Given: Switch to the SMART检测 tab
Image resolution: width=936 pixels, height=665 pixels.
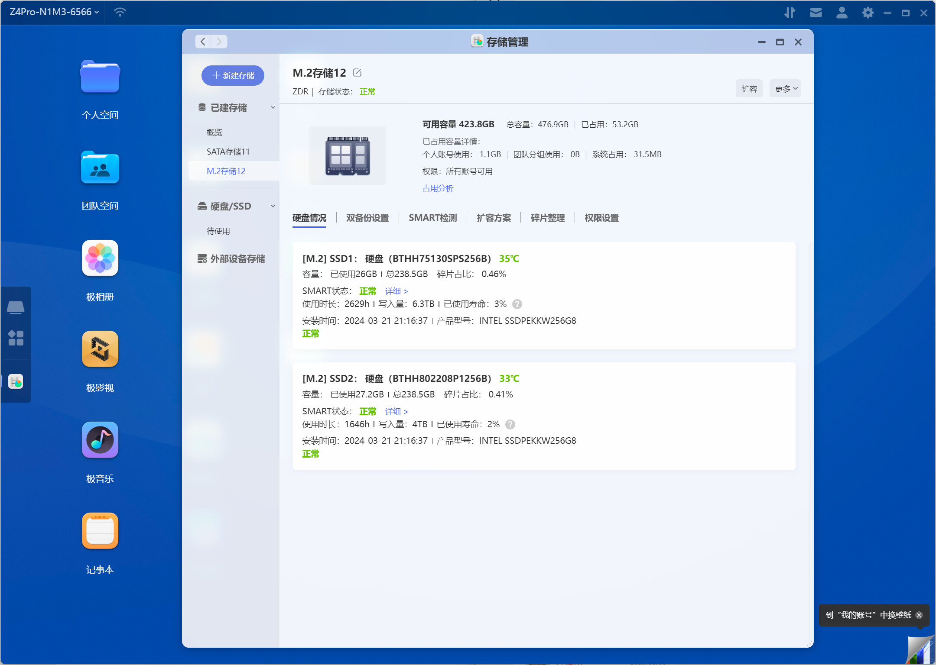Looking at the screenshot, I should coord(432,218).
